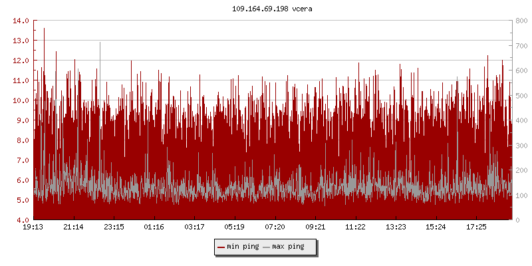
Task: Click the 800 value on right axis
Action: pos(521,21)
